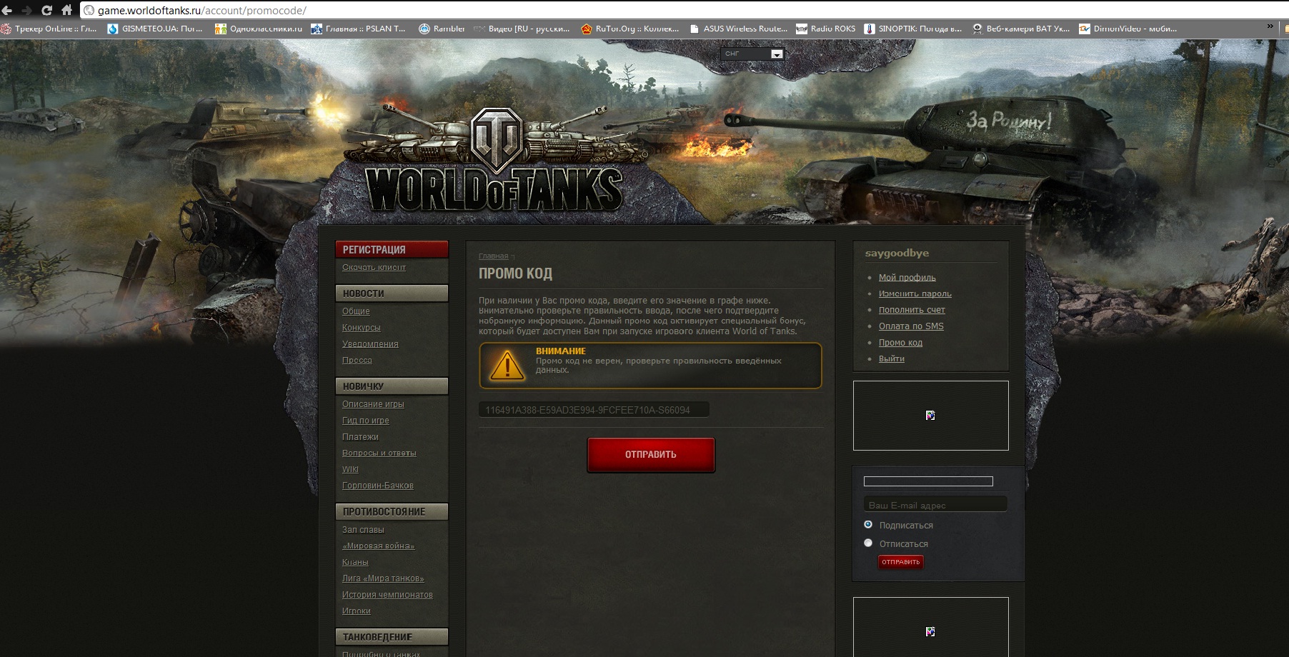Click the Пополнить счет link
The height and width of the screenshot is (657, 1289).
912,311
